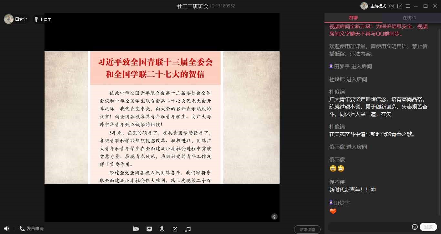Toggle the camera at the bottom toolbar
This screenshot has width=441, height=234.
[136, 229]
